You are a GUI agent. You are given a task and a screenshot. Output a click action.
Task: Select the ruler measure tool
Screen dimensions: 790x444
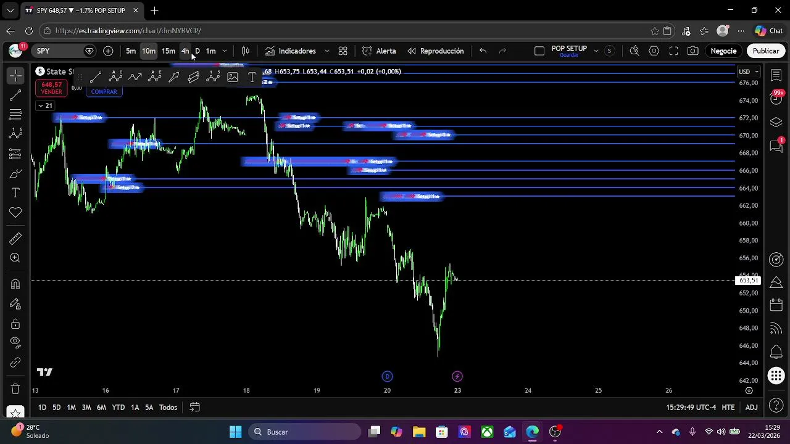(x=15, y=239)
